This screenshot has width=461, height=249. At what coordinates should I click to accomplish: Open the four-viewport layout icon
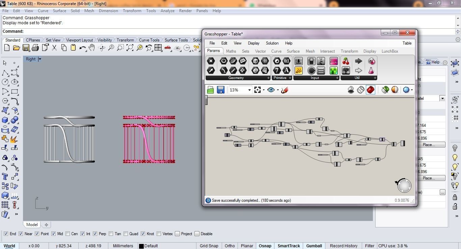coord(158,48)
